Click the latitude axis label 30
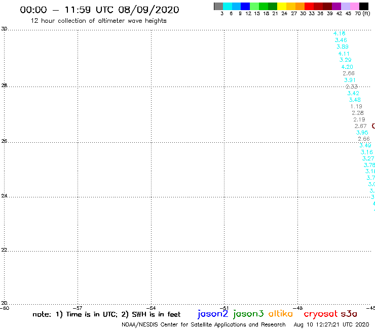The height and width of the screenshot is (329, 375). click(4, 29)
